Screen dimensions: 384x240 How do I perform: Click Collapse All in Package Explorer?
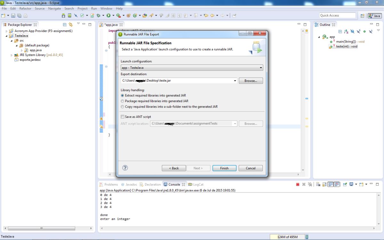click(65, 25)
